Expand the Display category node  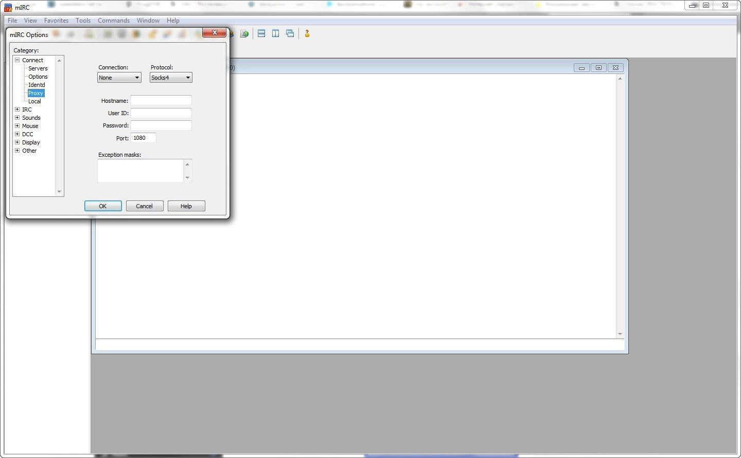pyautogui.click(x=17, y=142)
